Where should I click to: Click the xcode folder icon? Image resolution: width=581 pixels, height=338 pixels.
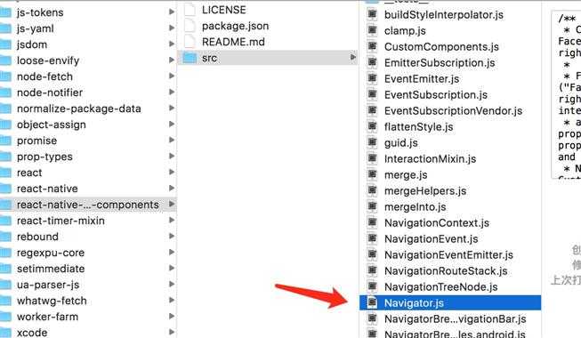click(x=5, y=333)
